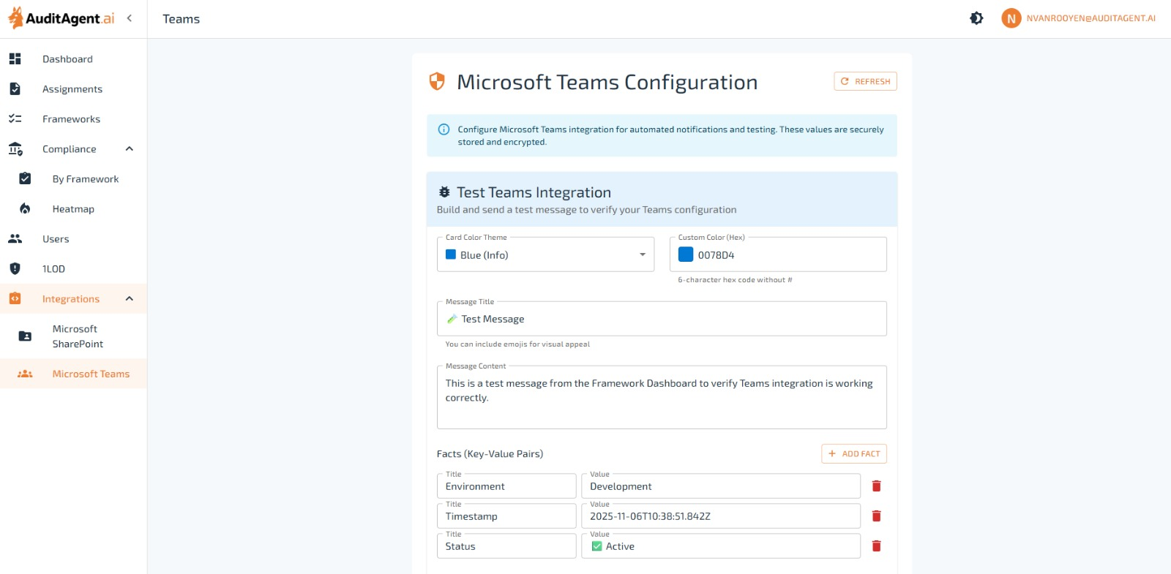Click the 1LOD shield icon
Screen dimensions: 1171x574
click(x=15, y=269)
